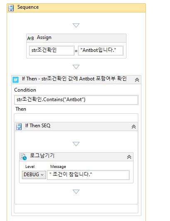Viewport: 170px width, 221px height.
Task: Collapse the If Then SEQ sequence
Action: coord(134,126)
